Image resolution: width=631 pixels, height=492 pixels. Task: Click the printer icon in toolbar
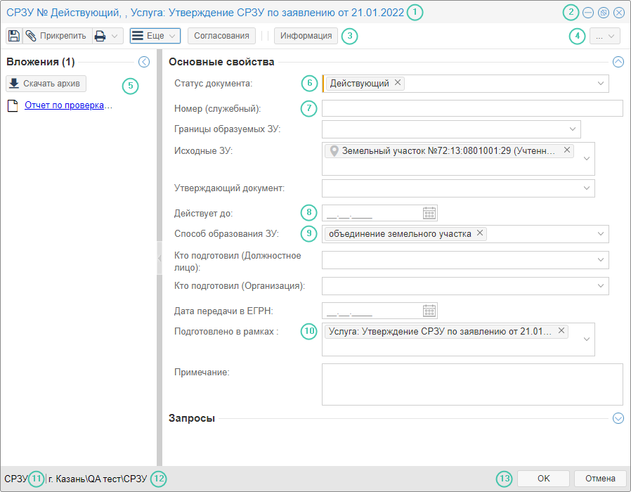(x=100, y=36)
